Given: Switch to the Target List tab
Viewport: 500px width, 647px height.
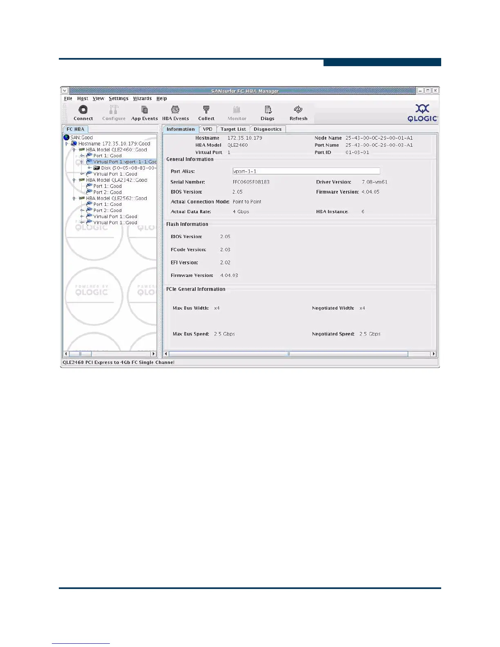Looking at the screenshot, I should point(233,129).
